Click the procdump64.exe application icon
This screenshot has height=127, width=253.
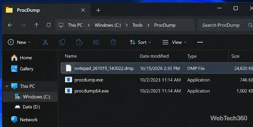pos(68,91)
